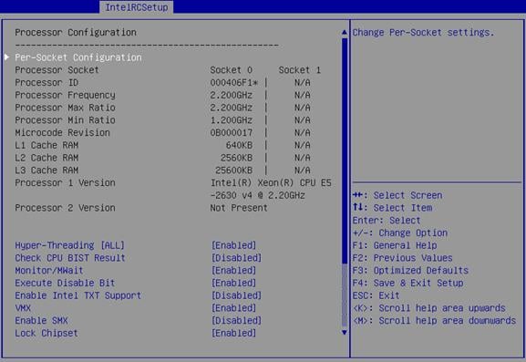Select Enable Intel TXT Support label
This screenshot has height=362, width=526.
tap(77, 295)
